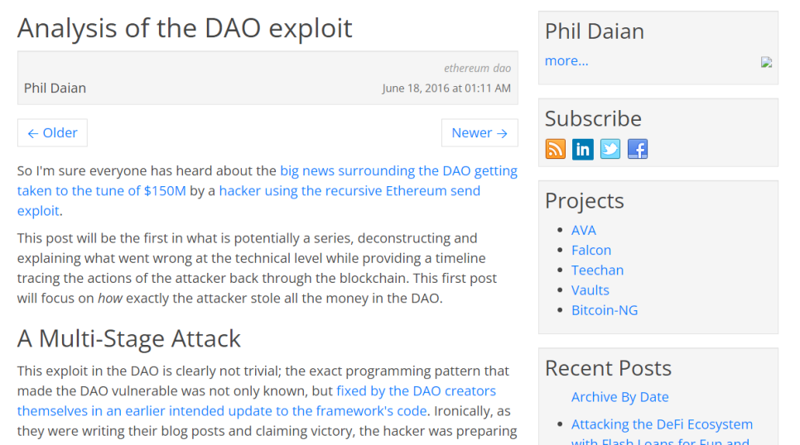Click the 'A Multi-Stage Attack' heading

(129, 338)
